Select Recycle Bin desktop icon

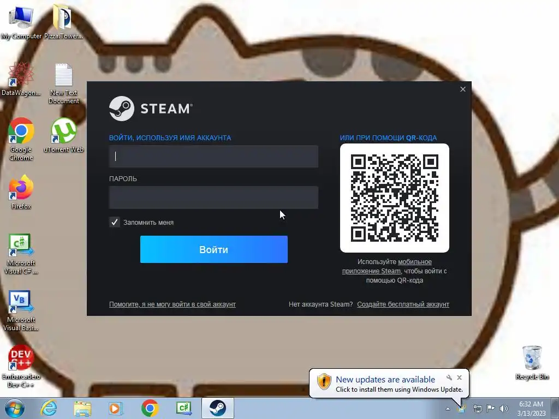pos(532,363)
